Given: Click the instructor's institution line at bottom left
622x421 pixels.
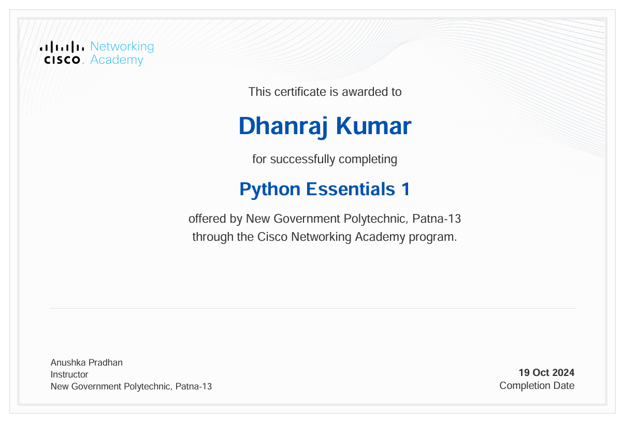Looking at the screenshot, I should pos(131,386).
